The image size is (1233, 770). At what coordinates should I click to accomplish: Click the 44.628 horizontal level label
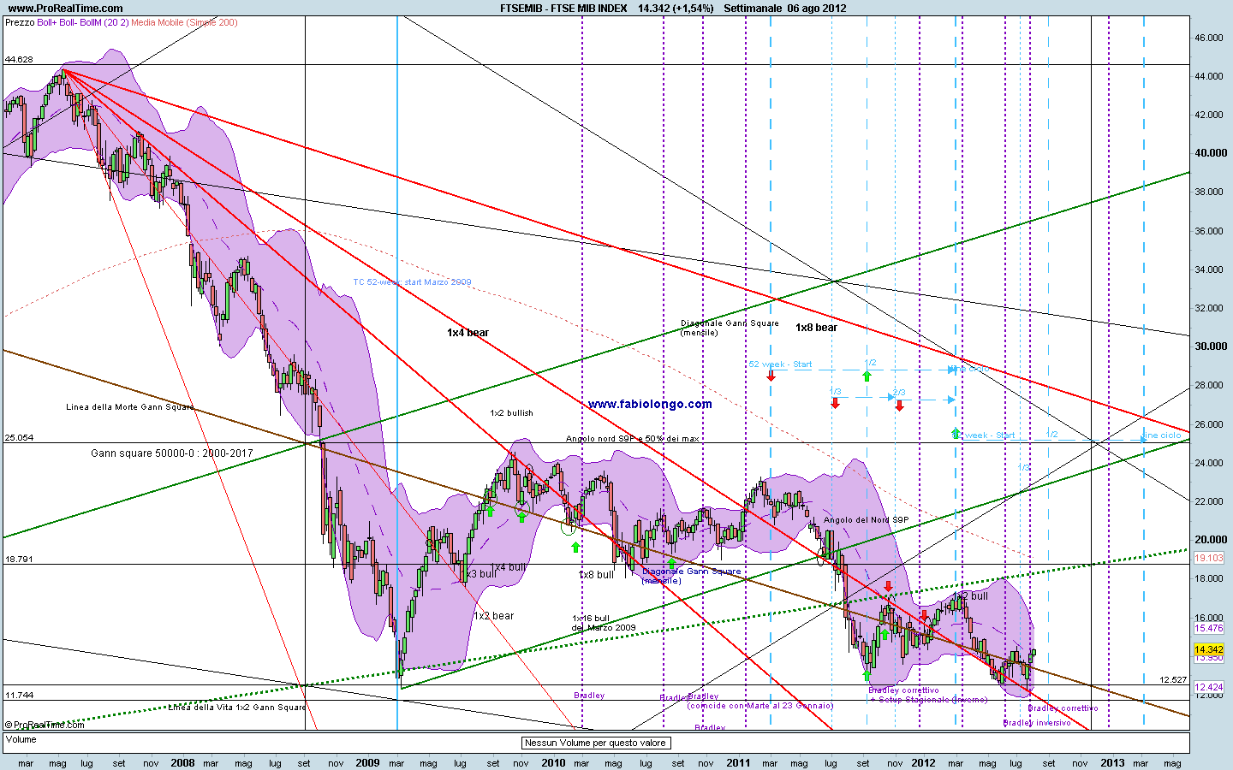click(19, 59)
